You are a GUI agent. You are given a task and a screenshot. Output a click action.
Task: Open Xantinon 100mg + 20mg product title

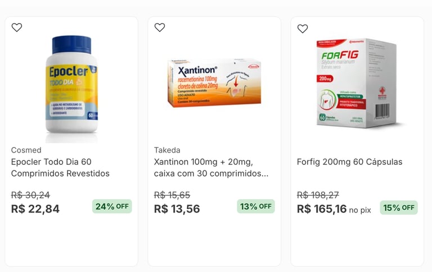(x=210, y=168)
